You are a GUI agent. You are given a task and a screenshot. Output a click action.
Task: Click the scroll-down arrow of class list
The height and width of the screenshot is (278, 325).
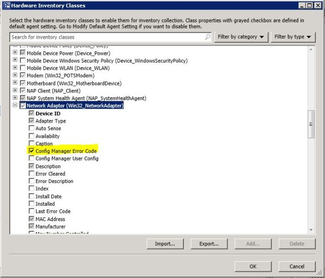pos(311,230)
